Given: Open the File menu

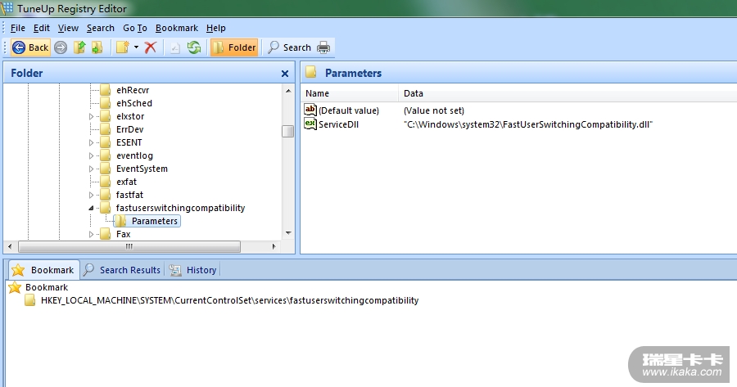Looking at the screenshot, I should point(18,28).
